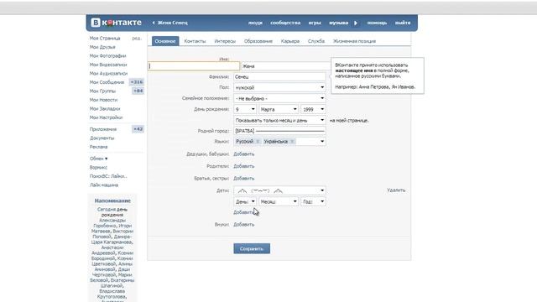This screenshot has height=302, width=537.
Task: Open Моя Страница in sidebar
Action: tap(105, 39)
